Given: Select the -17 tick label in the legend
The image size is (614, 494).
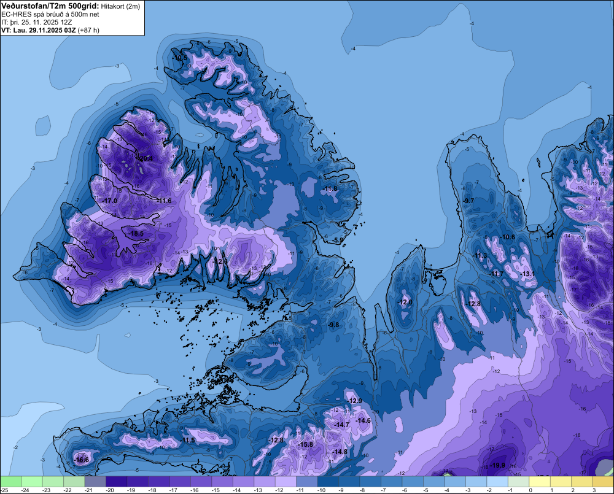Looking at the screenshot, I should (x=173, y=490).
